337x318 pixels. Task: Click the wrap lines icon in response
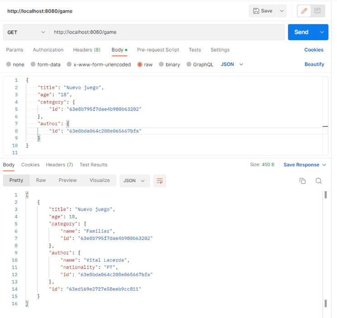(160, 181)
